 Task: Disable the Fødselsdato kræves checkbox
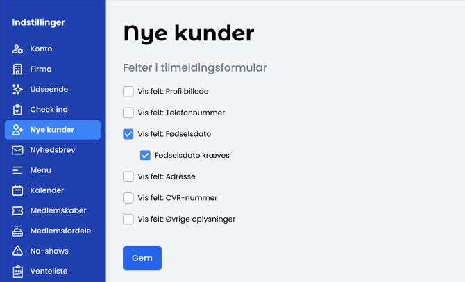pyautogui.click(x=145, y=156)
